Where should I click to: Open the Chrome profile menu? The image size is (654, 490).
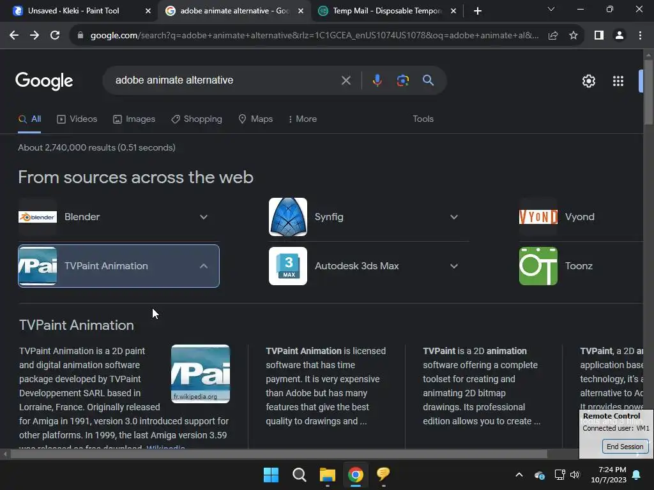[620, 36]
